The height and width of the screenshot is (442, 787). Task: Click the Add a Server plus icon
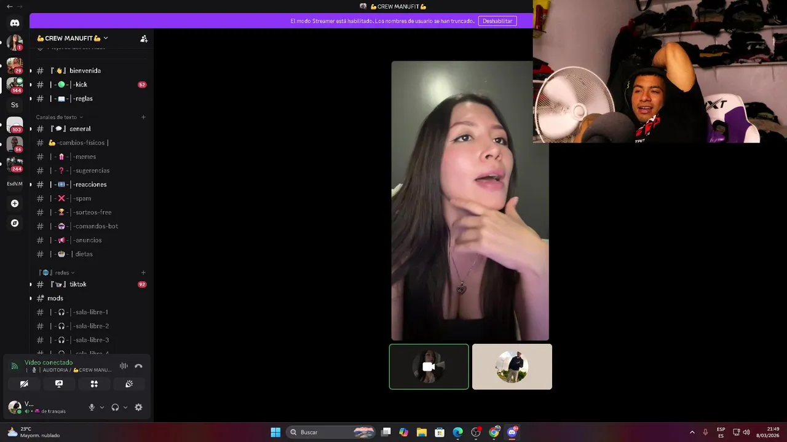pyautogui.click(x=15, y=203)
